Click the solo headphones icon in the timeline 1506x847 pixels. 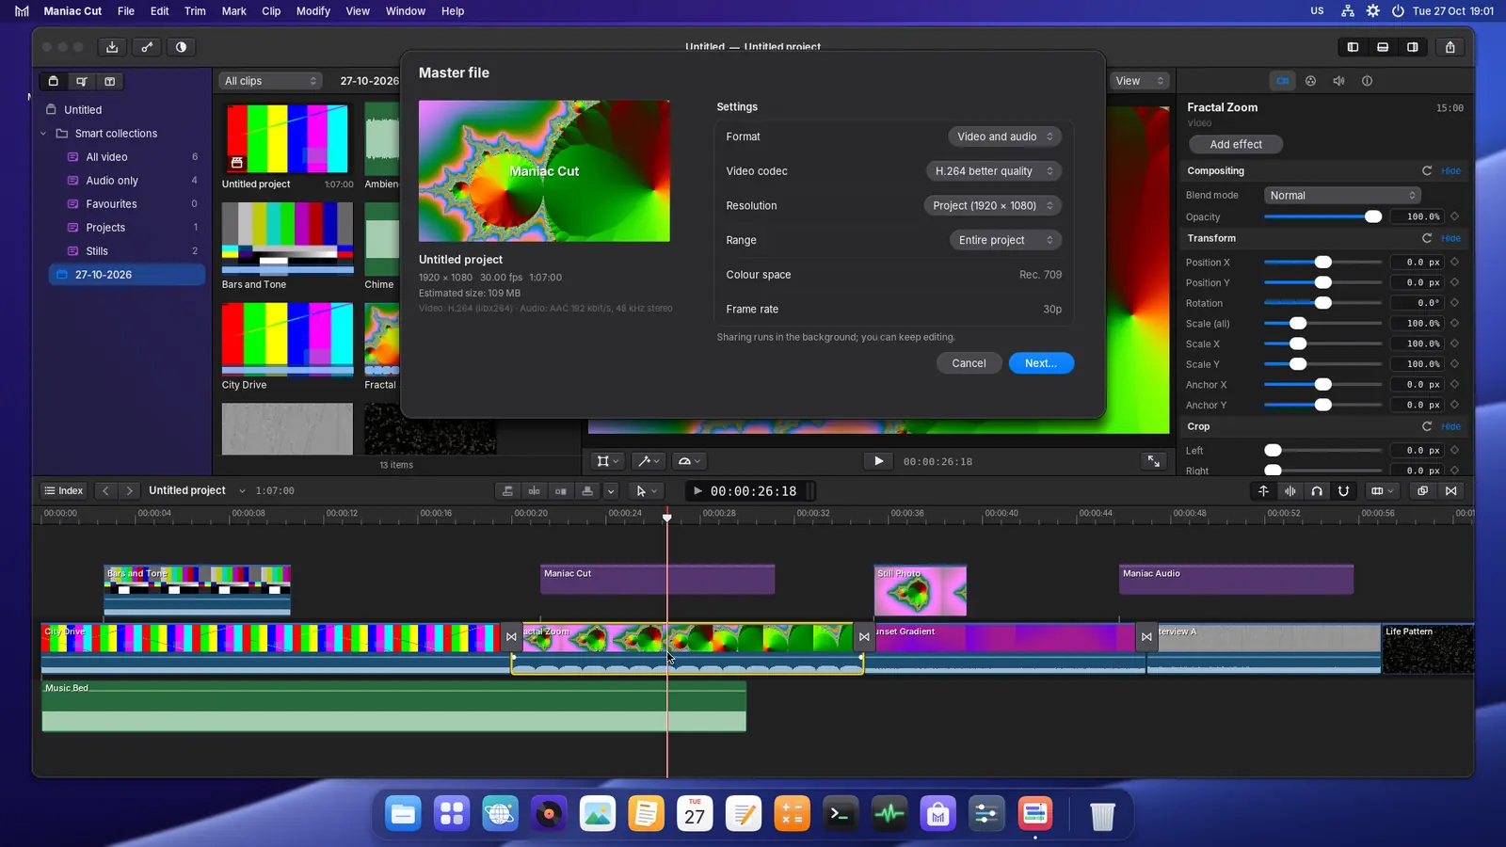coord(1317,491)
